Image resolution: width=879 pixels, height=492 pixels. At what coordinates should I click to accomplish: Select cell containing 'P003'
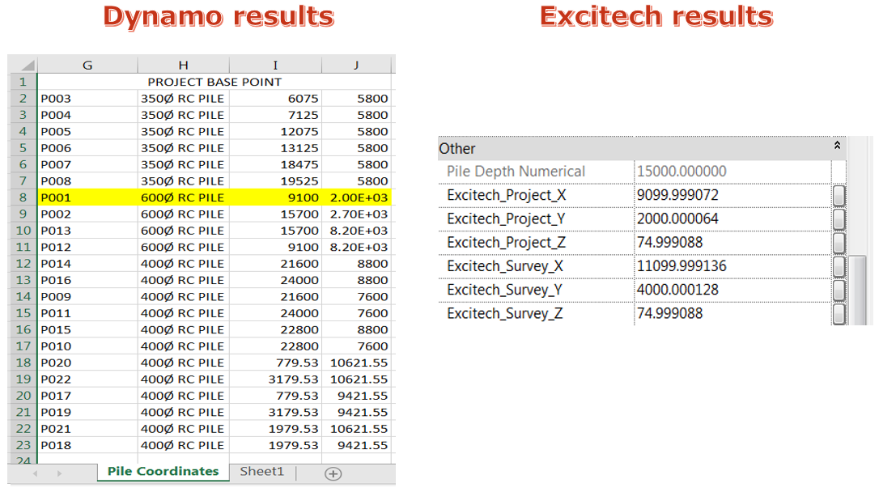click(x=87, y=99)
